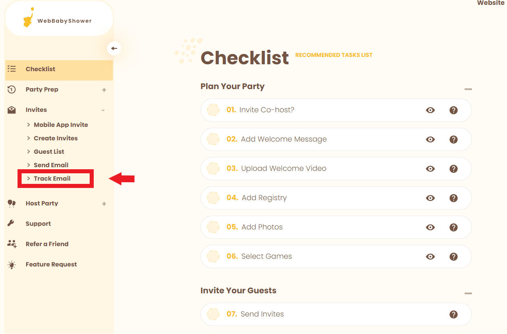The width and height of the screenshot is (507, 334).
Task: Open help for Select Games task
Action: click(453, 256)
